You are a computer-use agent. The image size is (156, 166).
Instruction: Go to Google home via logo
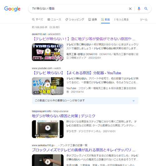click(12, 9)
